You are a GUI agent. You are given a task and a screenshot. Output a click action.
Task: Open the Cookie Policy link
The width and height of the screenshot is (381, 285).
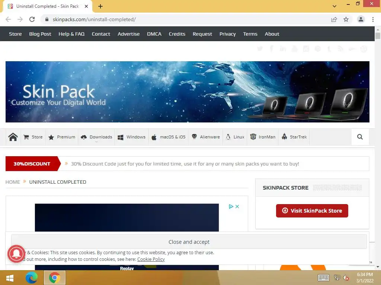tap(151, 259)
